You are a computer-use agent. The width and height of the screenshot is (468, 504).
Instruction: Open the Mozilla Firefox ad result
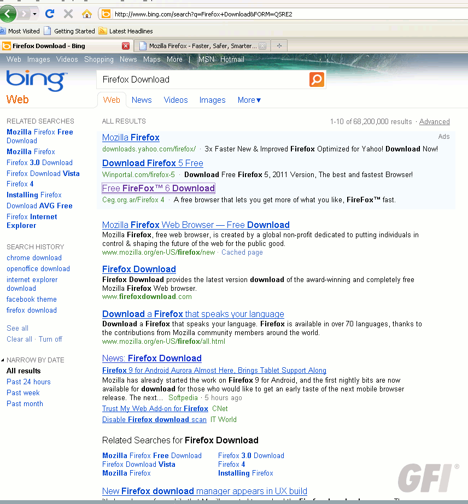[x=131, y=138]
